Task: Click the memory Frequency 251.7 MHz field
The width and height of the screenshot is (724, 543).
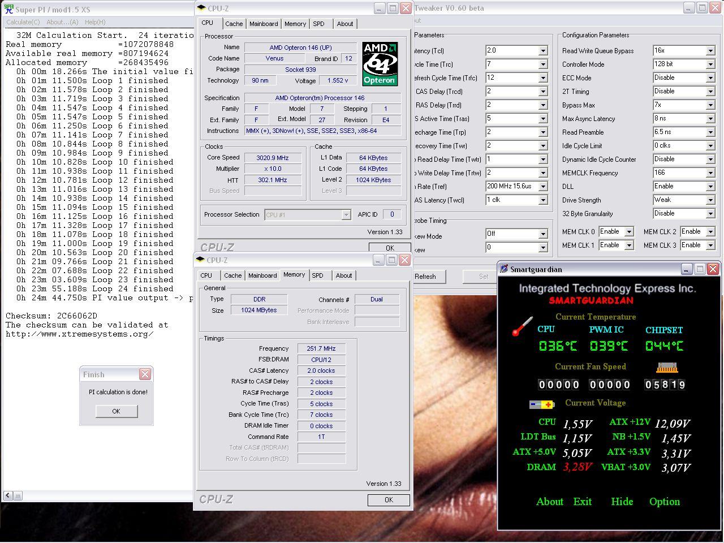Action: [x=321, y=349]
